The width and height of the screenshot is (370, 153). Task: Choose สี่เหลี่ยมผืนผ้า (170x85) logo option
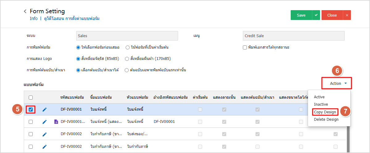127,58
